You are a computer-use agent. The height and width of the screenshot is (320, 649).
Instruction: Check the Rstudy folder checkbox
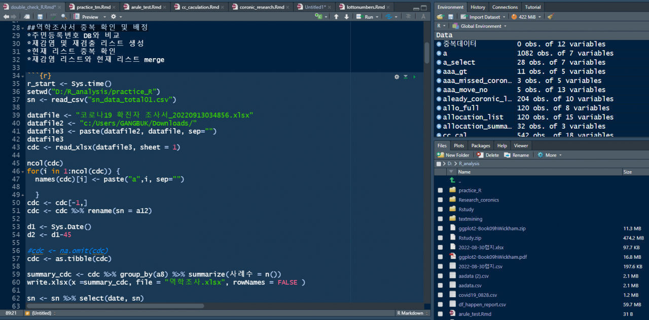[x=440, y=209]
